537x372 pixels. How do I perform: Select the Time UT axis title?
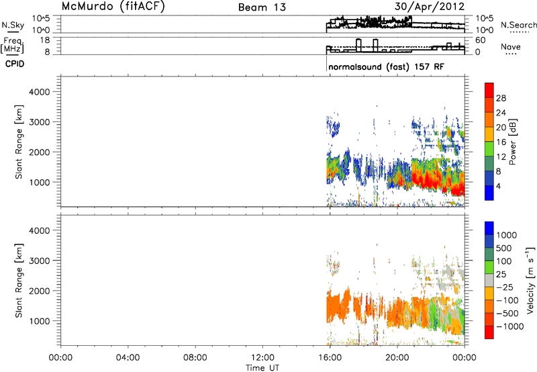tap(262, 368)
